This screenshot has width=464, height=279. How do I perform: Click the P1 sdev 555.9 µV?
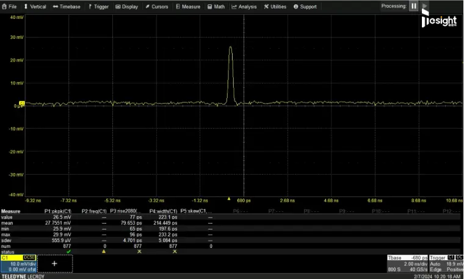point(61,241)
